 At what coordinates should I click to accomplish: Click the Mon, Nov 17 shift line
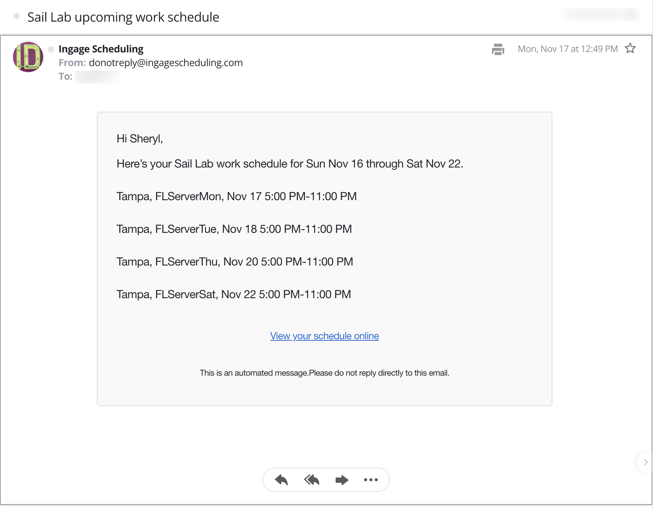tap(237, 196)
